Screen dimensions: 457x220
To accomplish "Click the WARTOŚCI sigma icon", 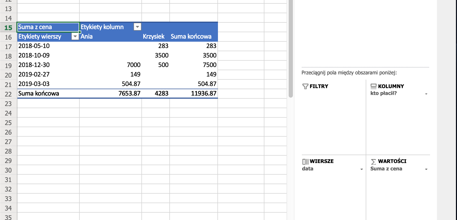I will (373, 162).
